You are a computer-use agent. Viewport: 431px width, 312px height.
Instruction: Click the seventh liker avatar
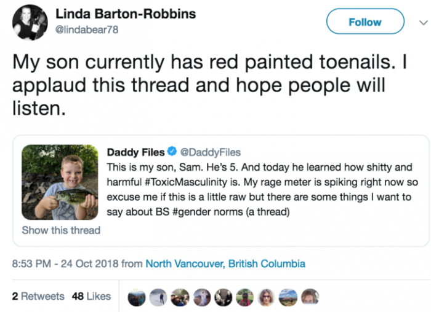pyautogui.click(x=267, y=297)
